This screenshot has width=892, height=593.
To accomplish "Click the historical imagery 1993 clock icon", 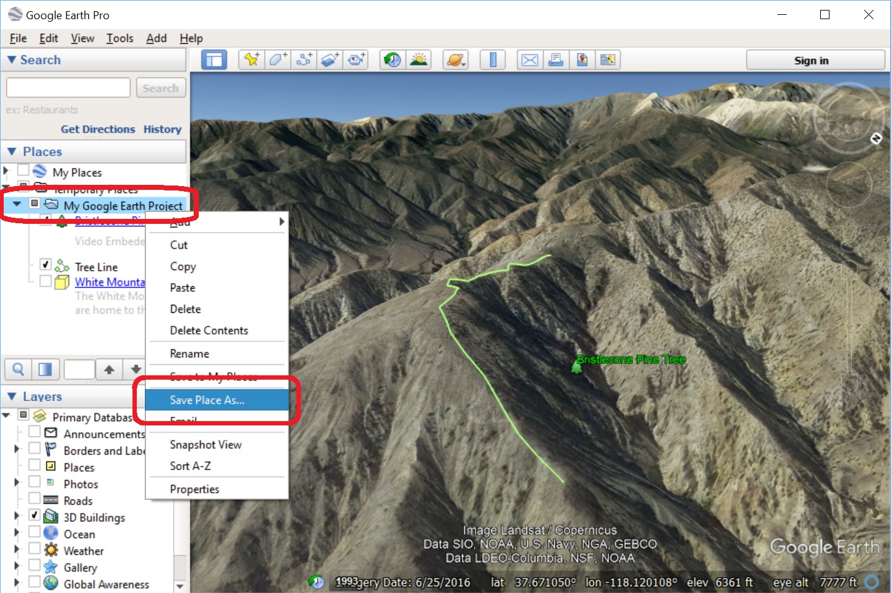I will 316,582.
